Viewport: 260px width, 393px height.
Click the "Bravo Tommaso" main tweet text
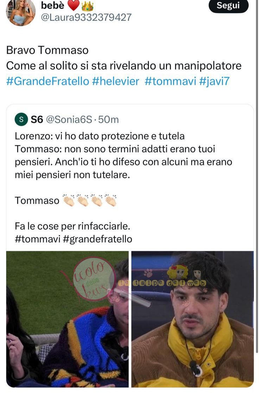tap(47, 50)
